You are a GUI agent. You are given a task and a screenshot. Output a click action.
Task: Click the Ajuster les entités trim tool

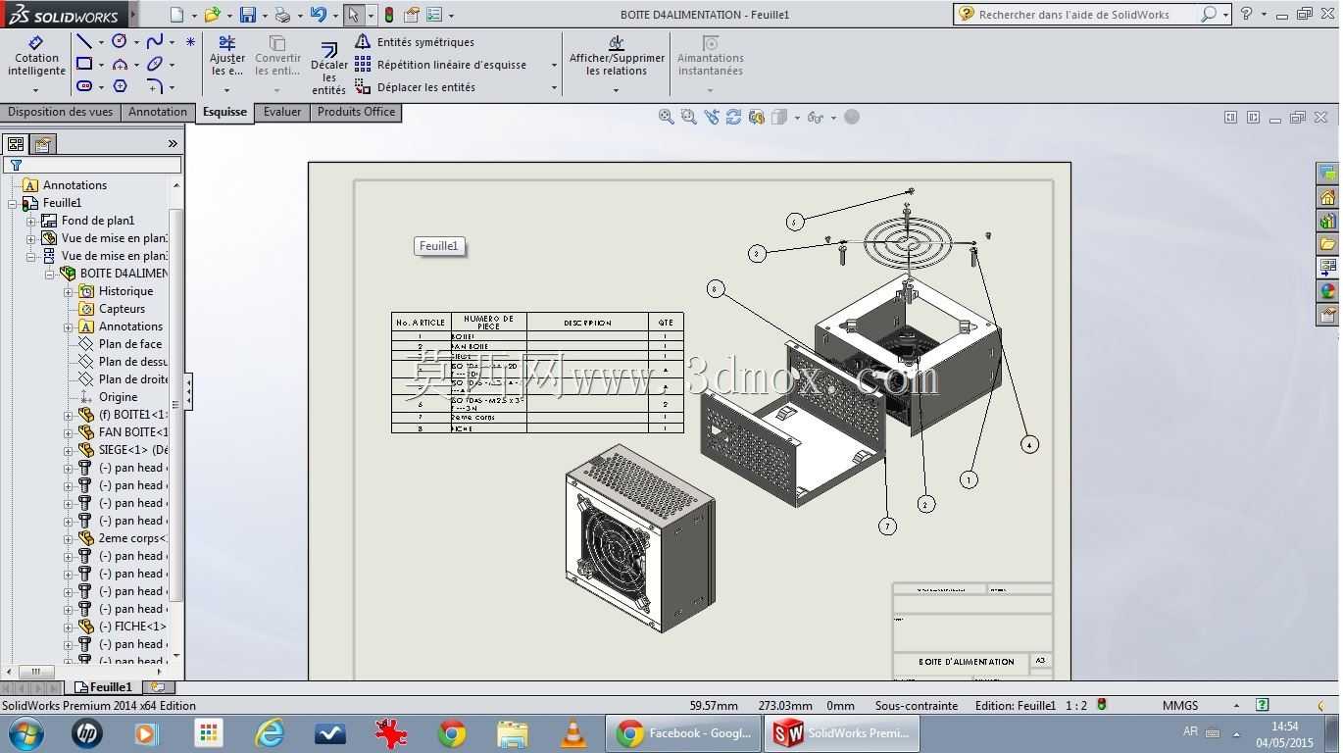[227, 57]
